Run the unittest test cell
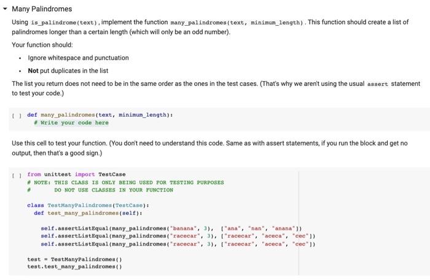 click(x=17, y=175)
